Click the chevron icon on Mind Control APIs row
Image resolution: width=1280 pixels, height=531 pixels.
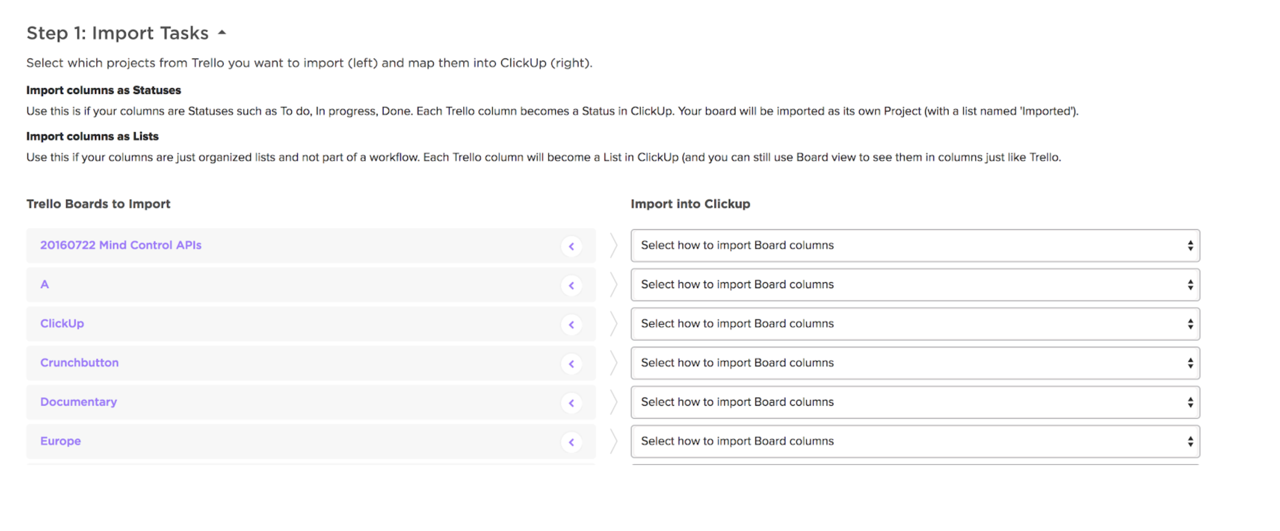coord(571,246)
